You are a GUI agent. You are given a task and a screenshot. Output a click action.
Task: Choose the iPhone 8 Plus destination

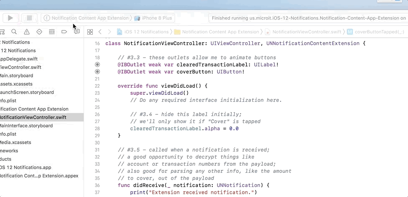pyautogui.click(x=153, y=18)
